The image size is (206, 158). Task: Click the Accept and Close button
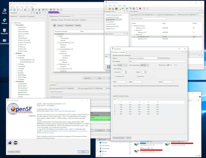[119, 138]
